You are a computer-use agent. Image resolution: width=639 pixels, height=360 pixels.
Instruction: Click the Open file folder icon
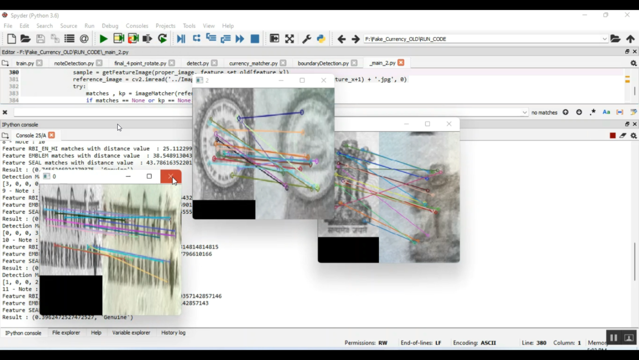26,39
